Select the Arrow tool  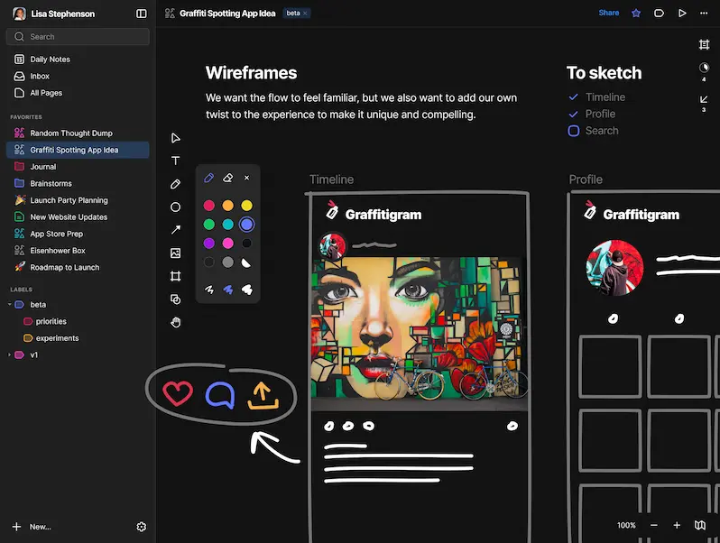pyautogui.click(x=175, y=230)
